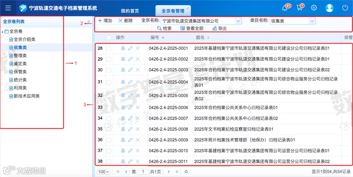The width and height of the screenshot is (353, 177).
Task: Open the page size 100 dropdown
Action: 104,171
